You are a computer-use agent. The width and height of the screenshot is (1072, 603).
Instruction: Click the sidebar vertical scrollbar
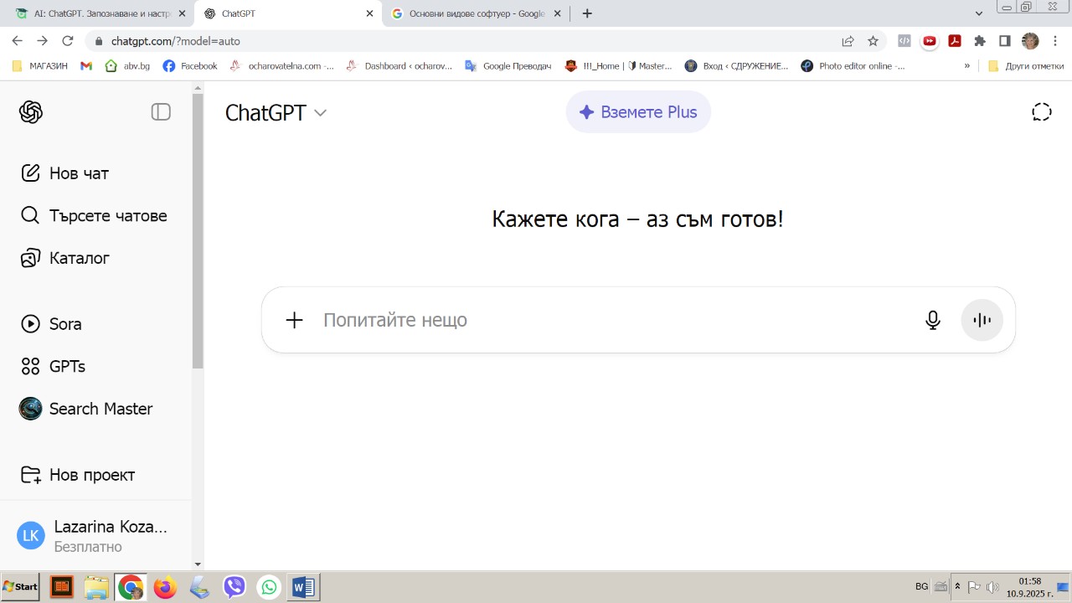[198, 234]
